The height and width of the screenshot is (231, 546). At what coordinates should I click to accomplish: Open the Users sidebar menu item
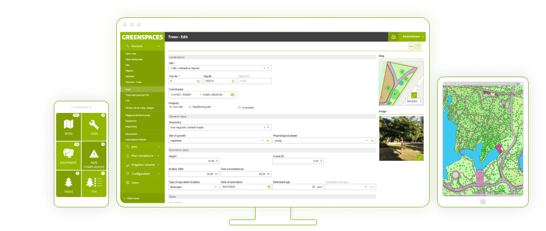[135, 182]
